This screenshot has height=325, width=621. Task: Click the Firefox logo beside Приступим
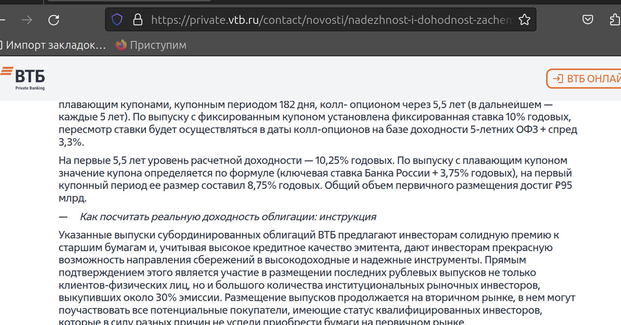tap(121, 45)
